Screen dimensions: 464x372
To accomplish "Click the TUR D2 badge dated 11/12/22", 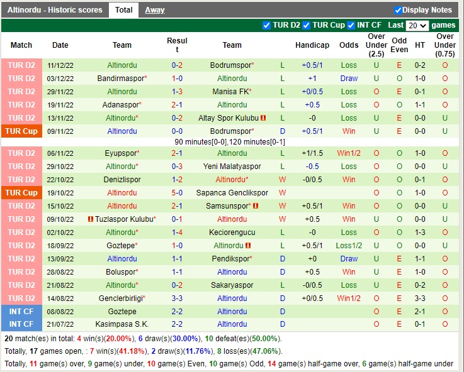I will [21, 65].
